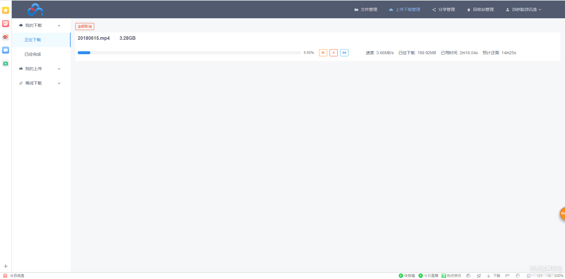565x279 pixels.
Task: Go to 上传下载管理
Action: tap(405, 9)
